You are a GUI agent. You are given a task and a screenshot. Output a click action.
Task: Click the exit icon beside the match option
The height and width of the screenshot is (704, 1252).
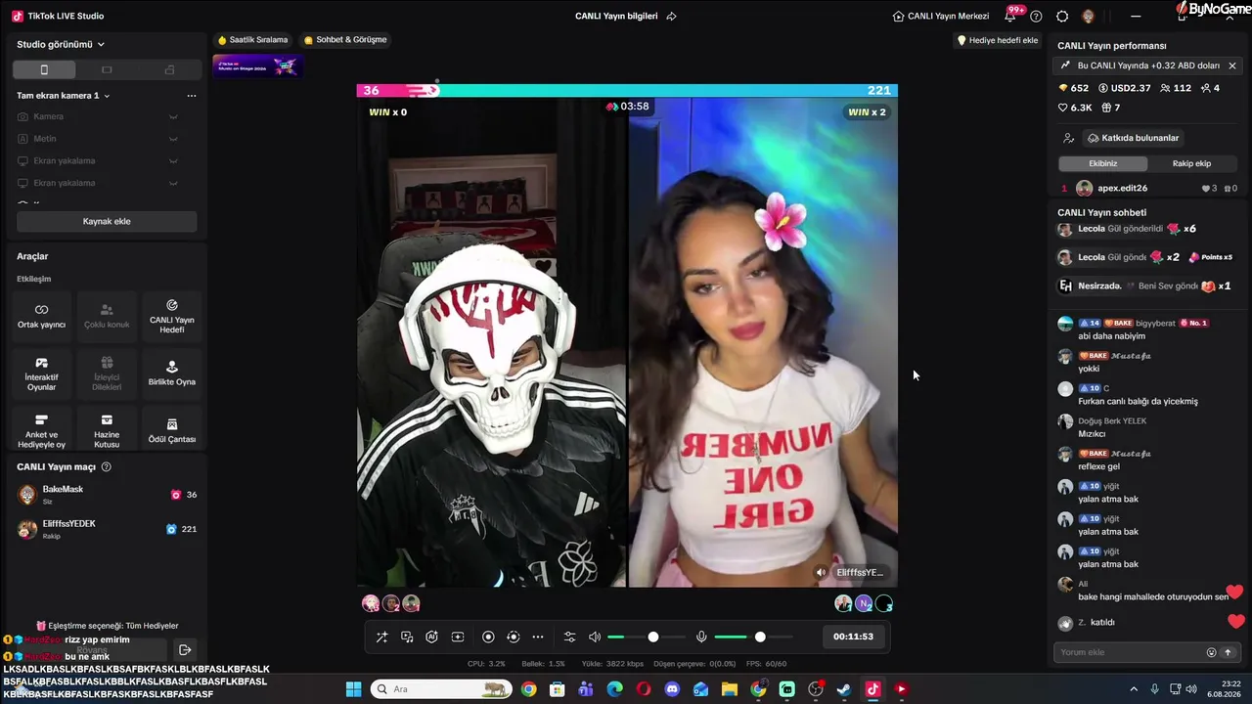pyautogui.click(x=185, y=650)
